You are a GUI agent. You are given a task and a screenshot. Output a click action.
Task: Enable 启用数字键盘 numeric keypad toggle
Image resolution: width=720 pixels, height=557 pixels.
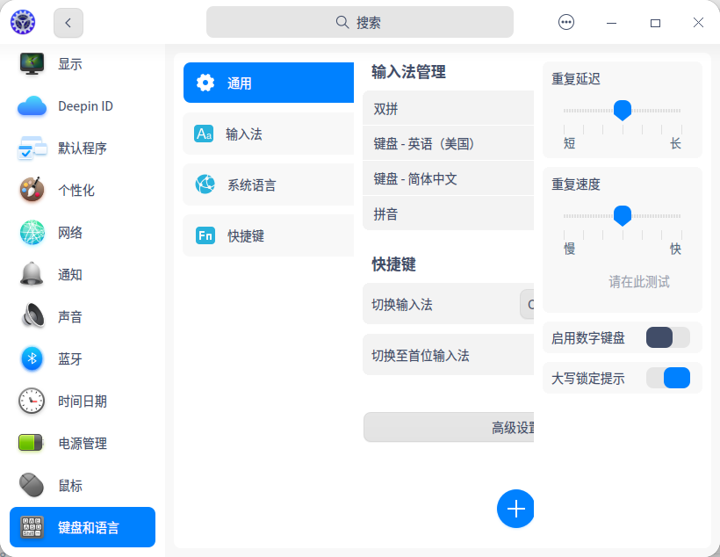[668, 337]
